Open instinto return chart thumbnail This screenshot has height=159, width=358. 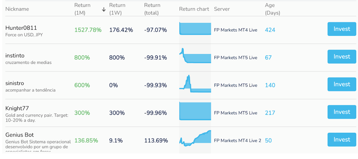point(195,56)
